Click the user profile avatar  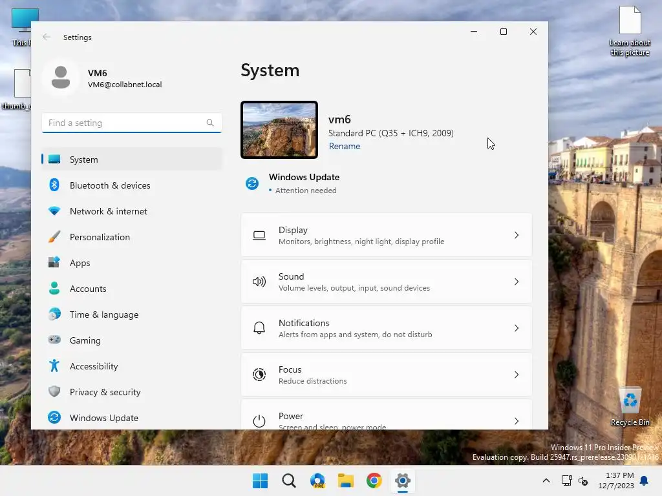click(x=61, y=77)
